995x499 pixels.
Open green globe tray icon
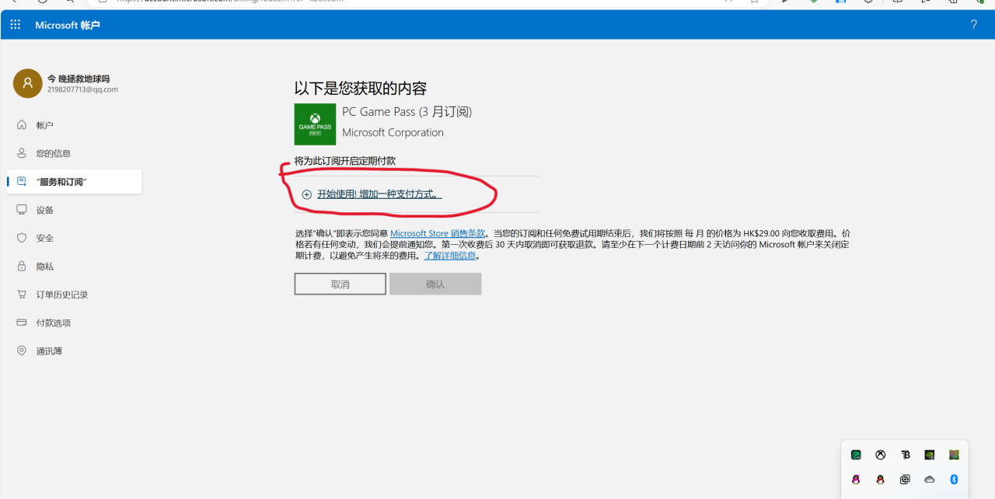(856, 455)
